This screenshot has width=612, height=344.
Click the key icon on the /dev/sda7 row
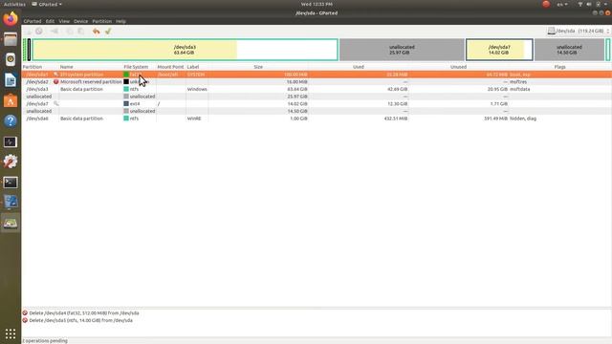(x=55, y=104)
